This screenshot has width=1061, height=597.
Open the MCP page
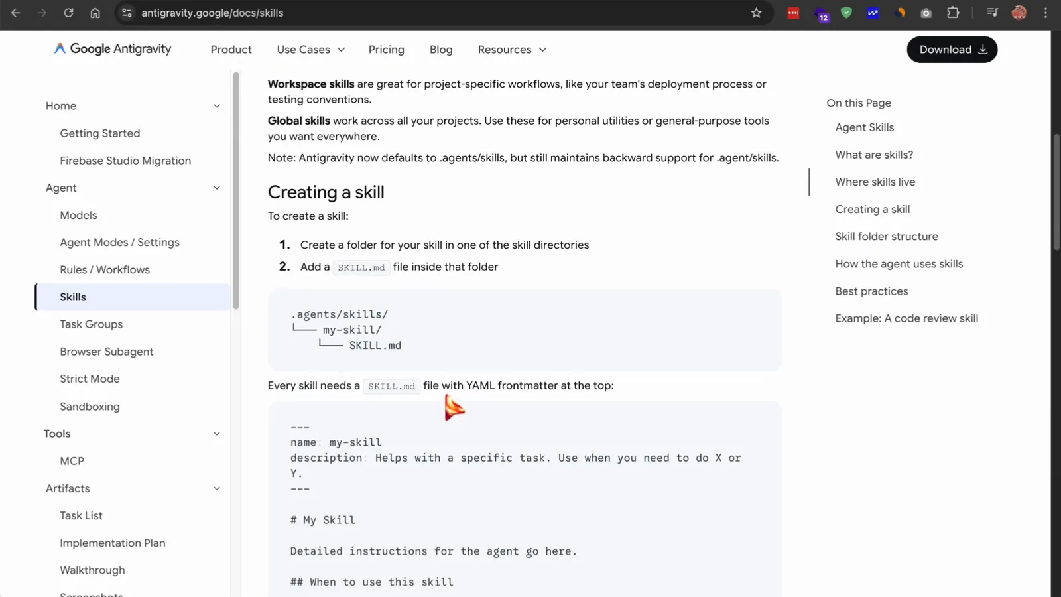[72, 461]
